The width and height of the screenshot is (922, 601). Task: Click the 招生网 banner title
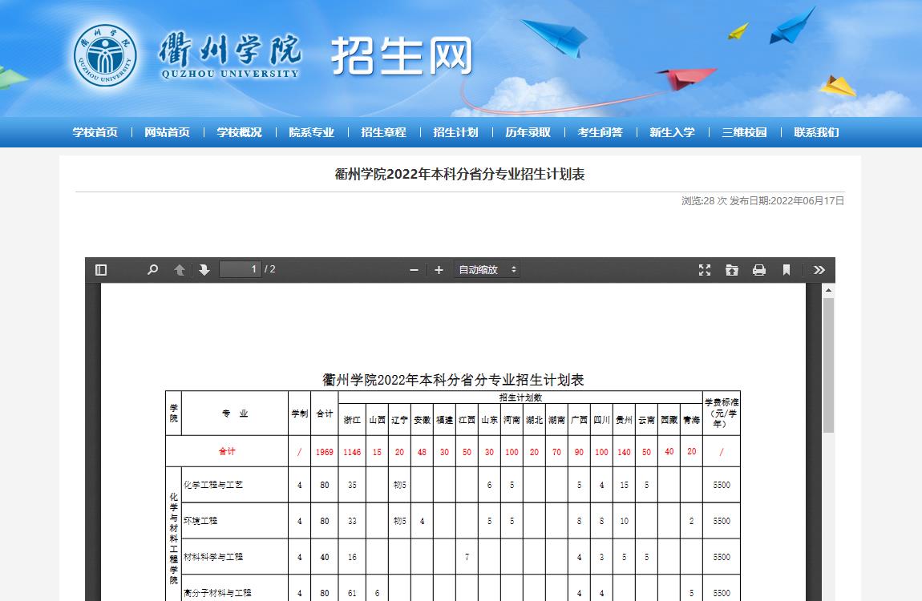tap(402, 56)
